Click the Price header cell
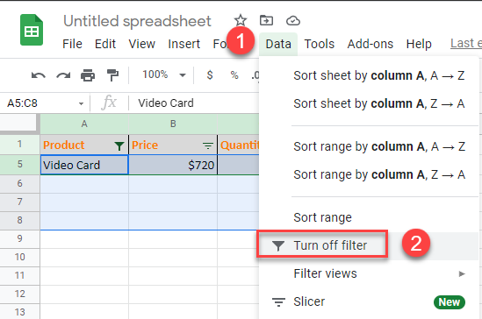Image resolution: width=482 pixels, height=319 pixels. point(173,145)
